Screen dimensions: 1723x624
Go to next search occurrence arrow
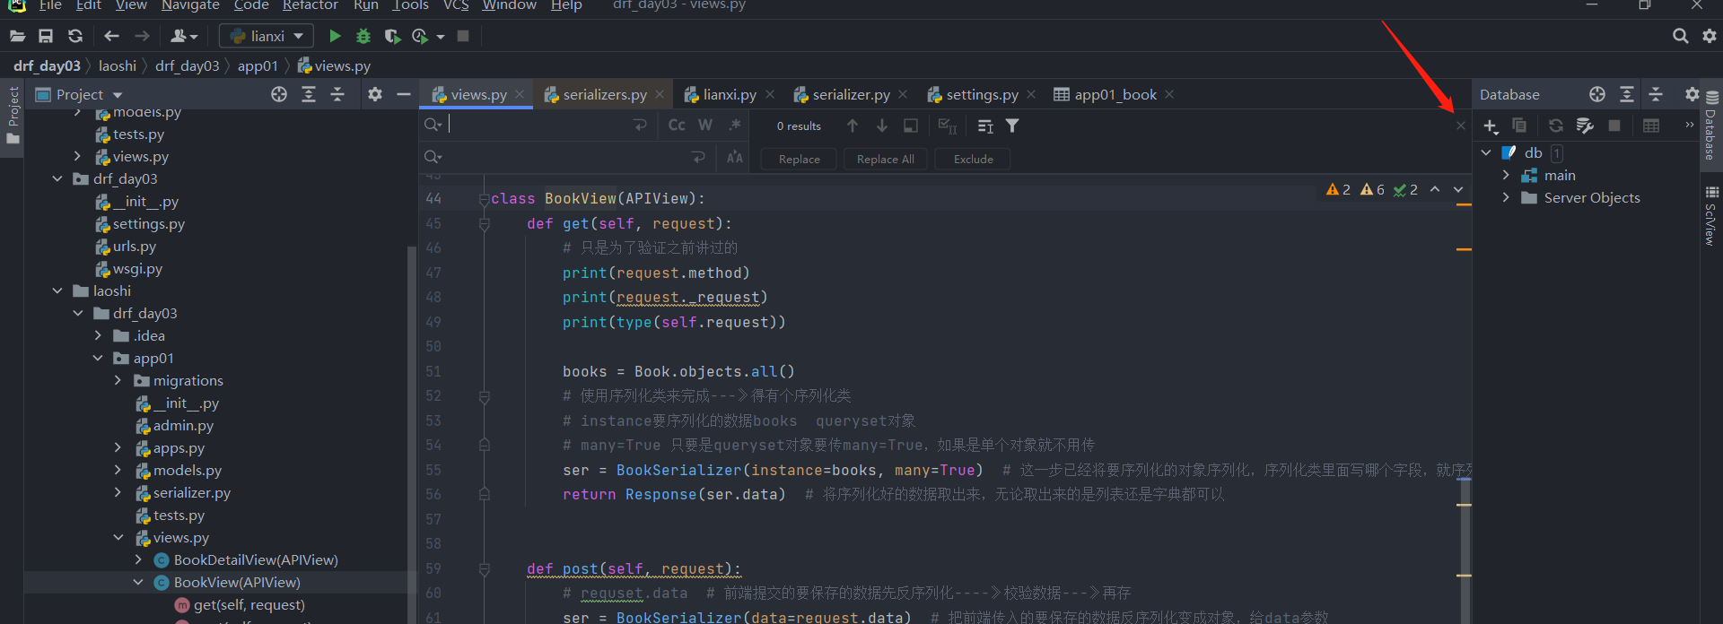882,126
